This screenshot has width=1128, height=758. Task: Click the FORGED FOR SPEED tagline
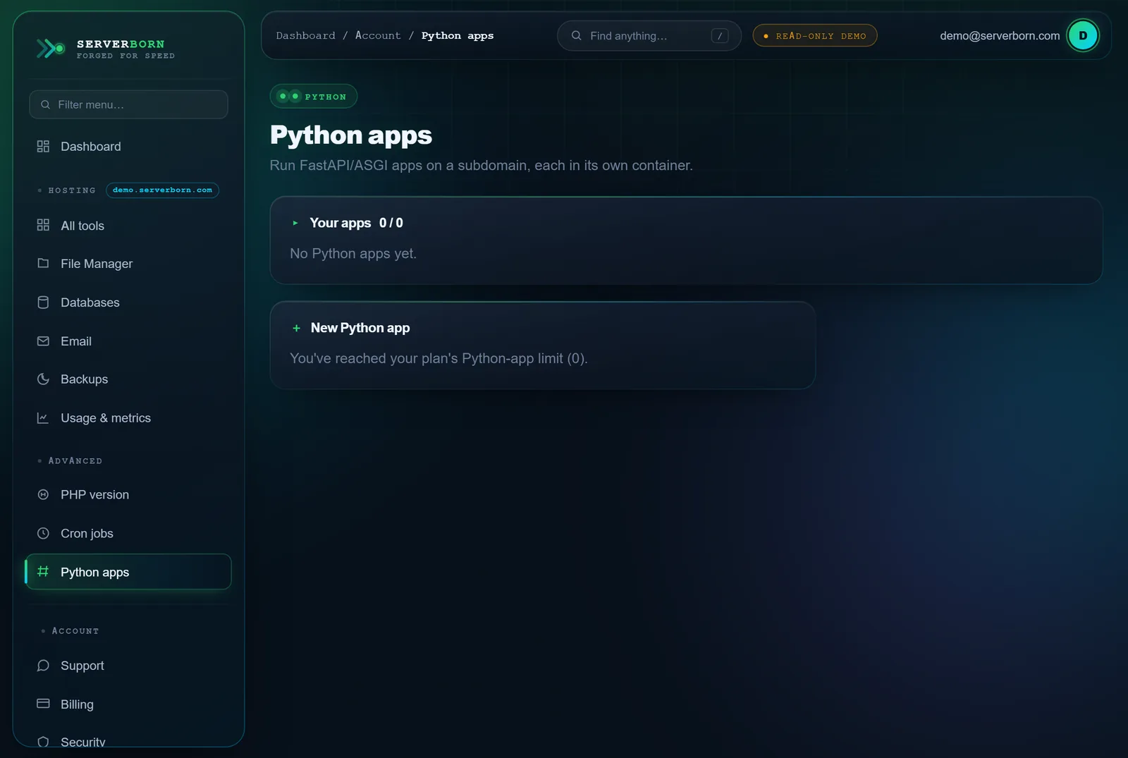point(125,56)
